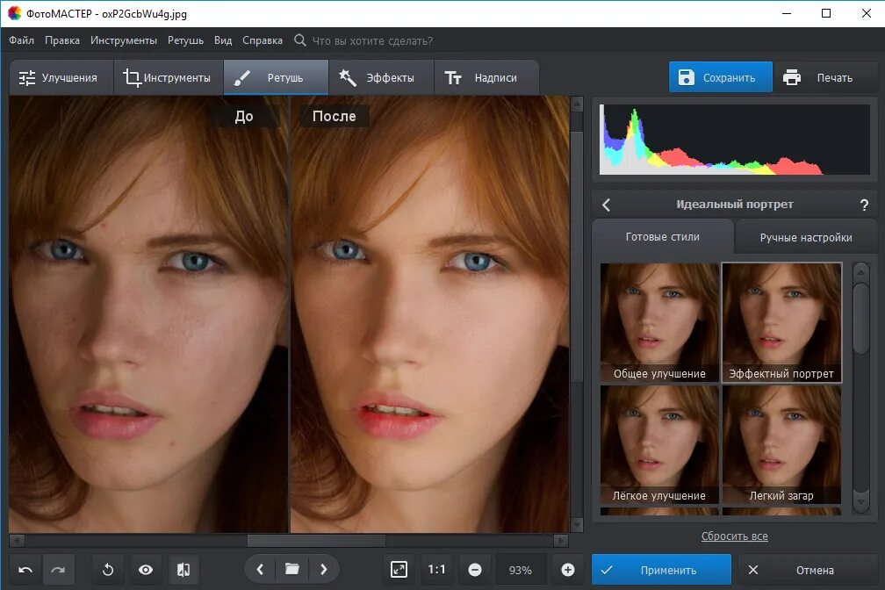This screenshot has height=590, width=885.
Task: Click the histogram panel
Action: [x=734, y=140]
